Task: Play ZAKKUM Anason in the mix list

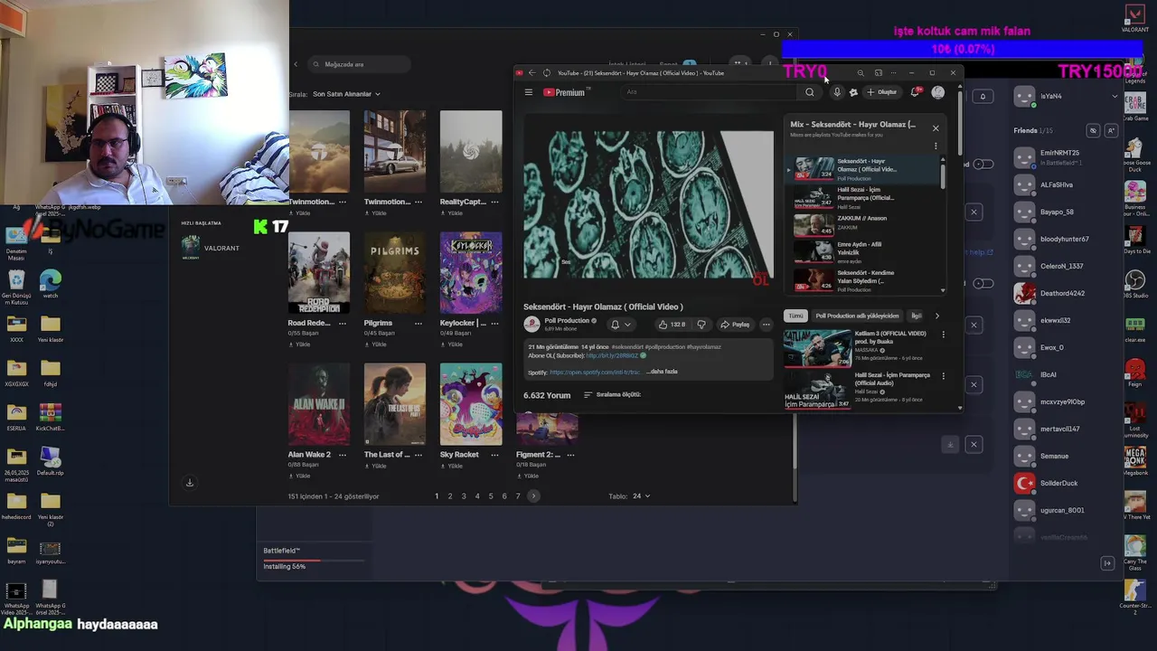Action: click(x=862, y=224)
